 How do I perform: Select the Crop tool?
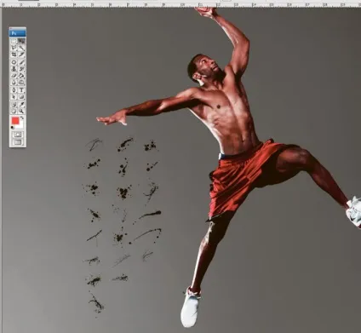click(14, 55)
